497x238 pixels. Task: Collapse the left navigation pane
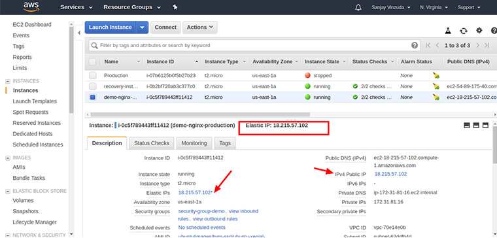pyautogui.click(x=79, y=33)
